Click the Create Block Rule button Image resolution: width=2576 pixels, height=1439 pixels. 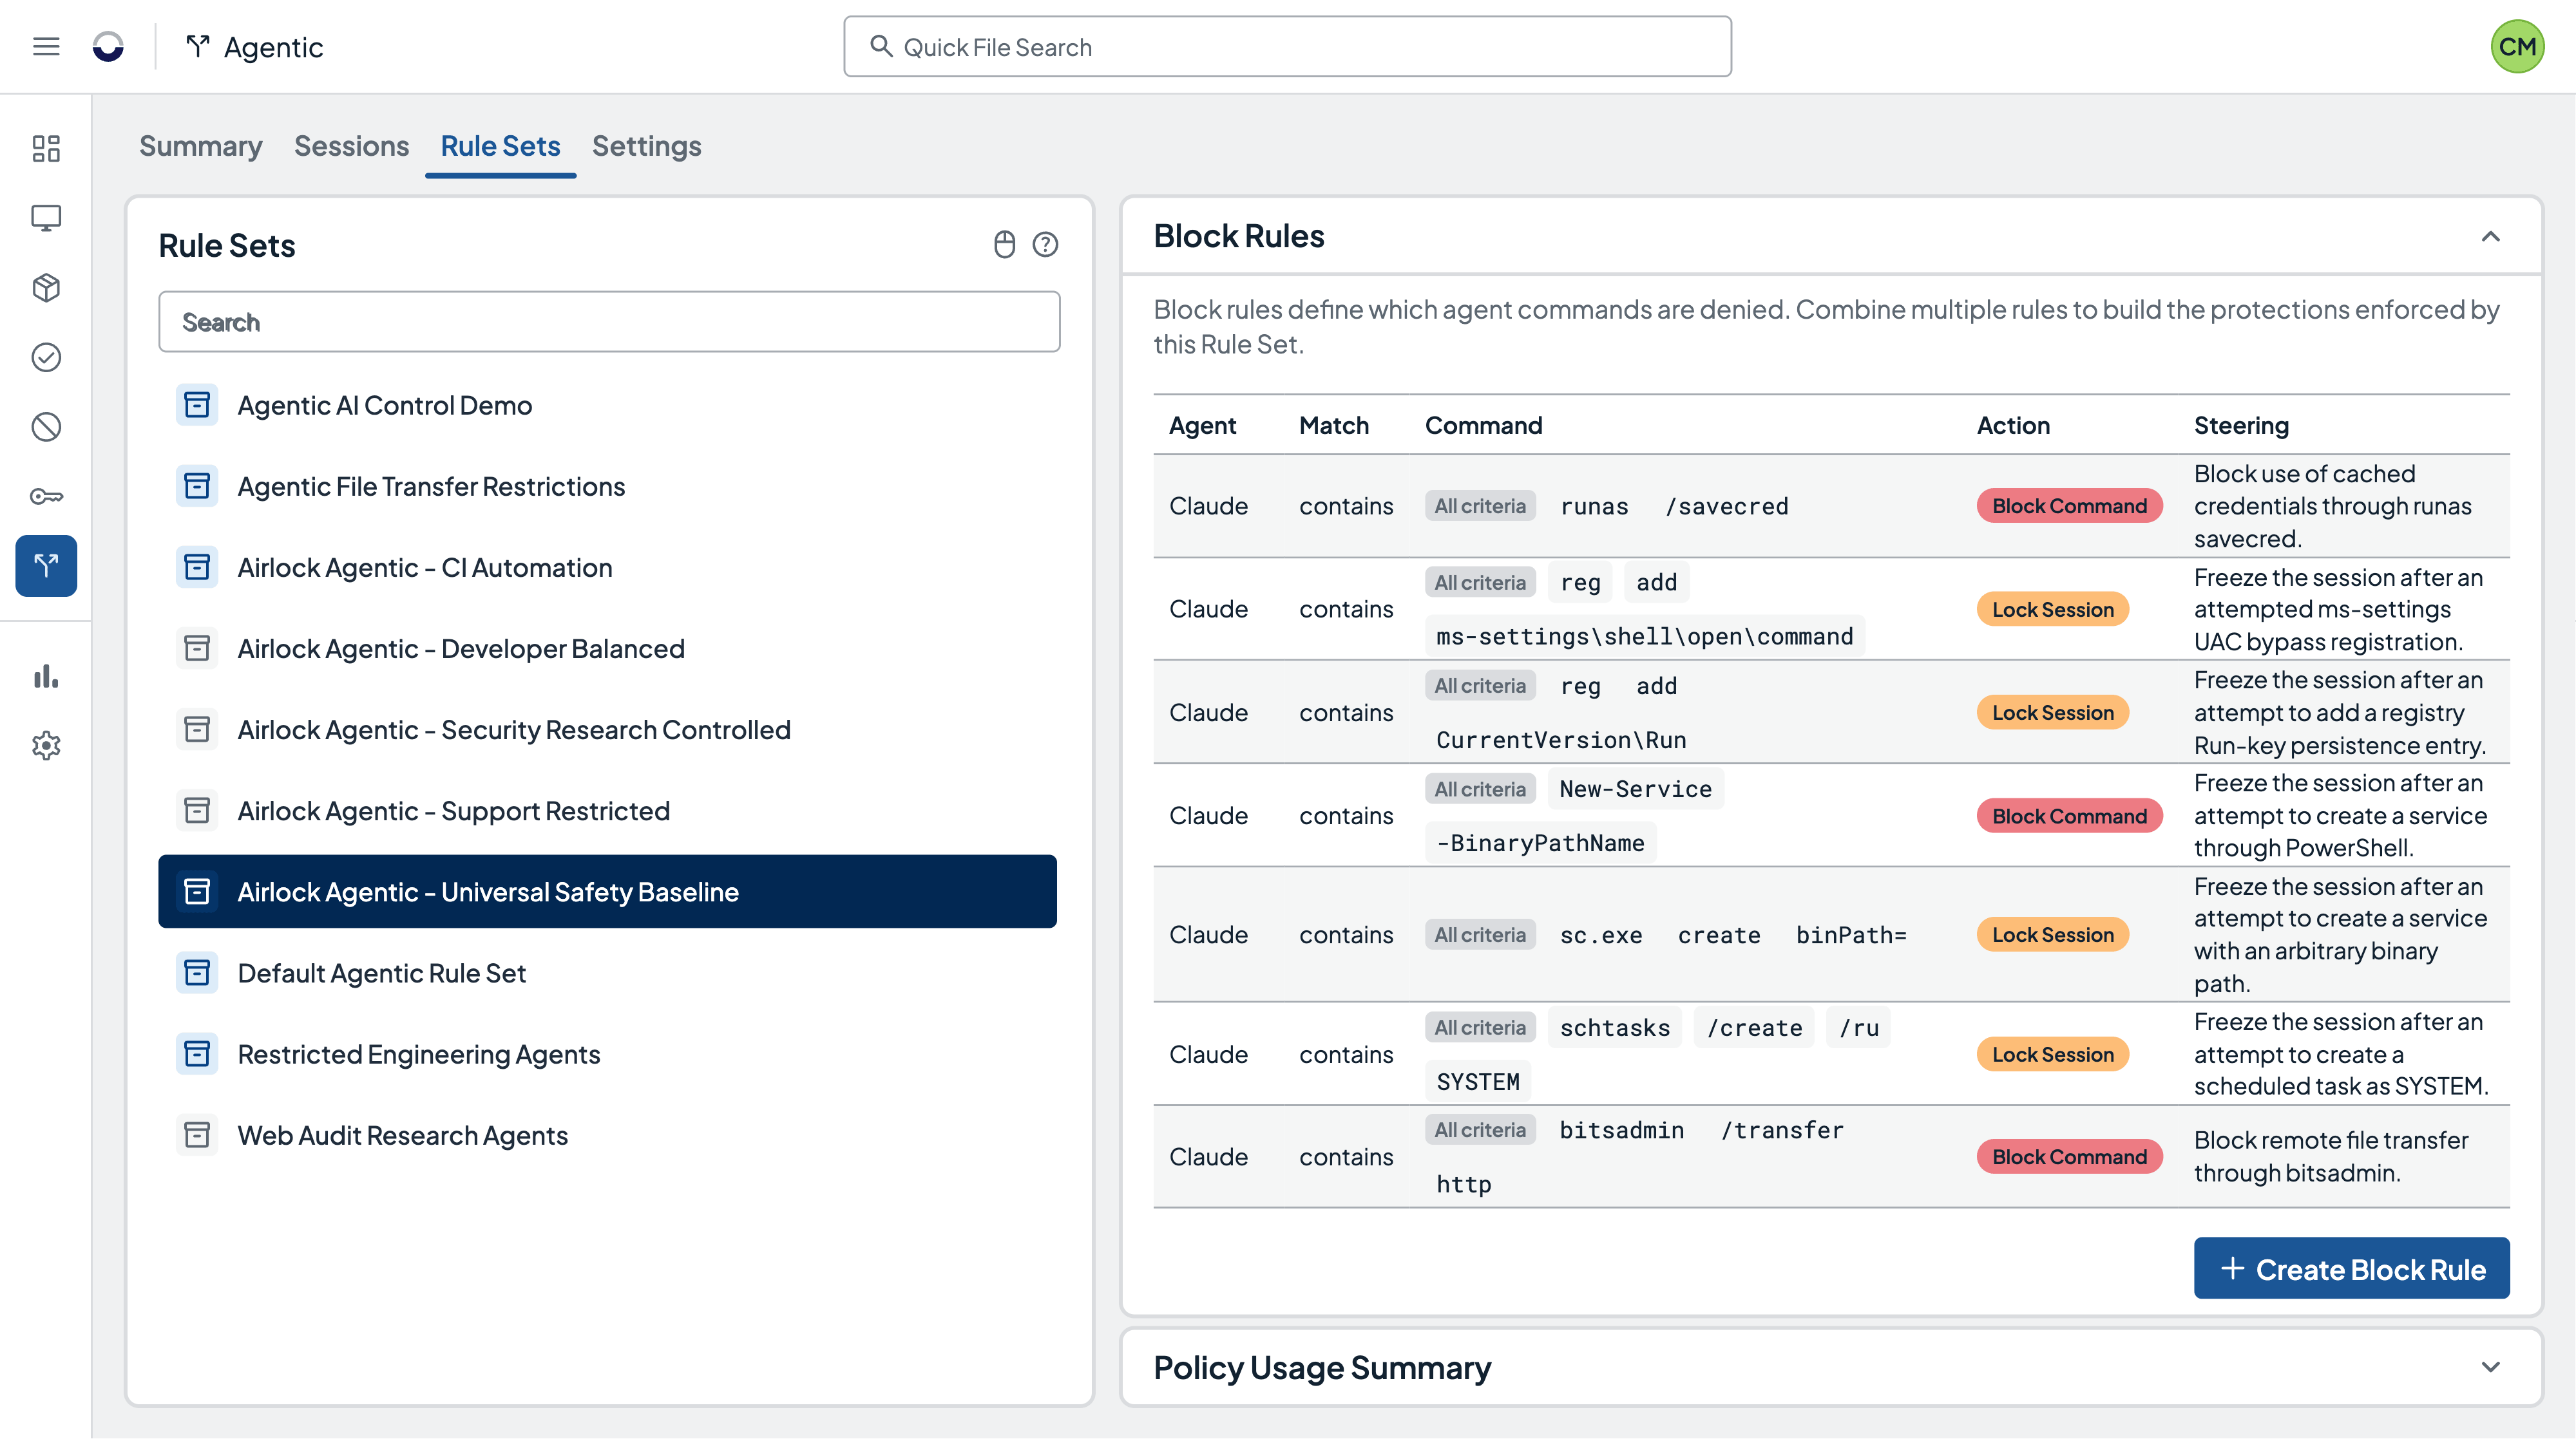(x=2351, y=1268)
